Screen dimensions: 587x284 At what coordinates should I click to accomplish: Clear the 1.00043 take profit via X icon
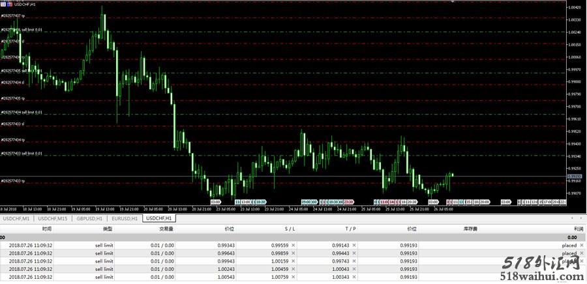354,268
